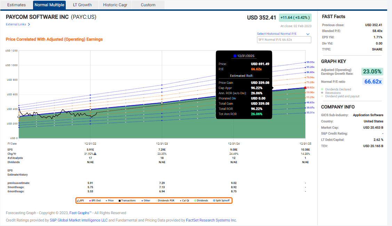
Task: Select the Other series legend dot
Action: [143, 200]
